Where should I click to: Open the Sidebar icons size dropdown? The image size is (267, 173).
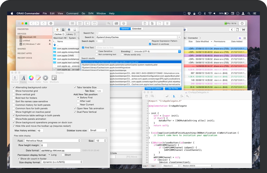click(98, 130)
